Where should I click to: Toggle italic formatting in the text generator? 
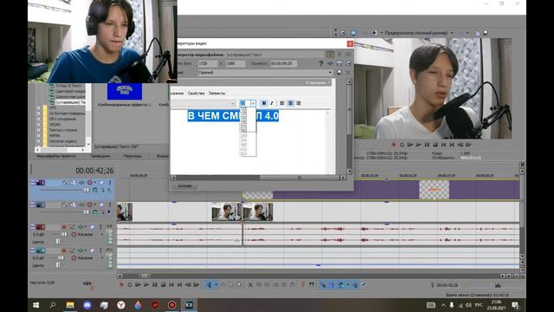271,103
